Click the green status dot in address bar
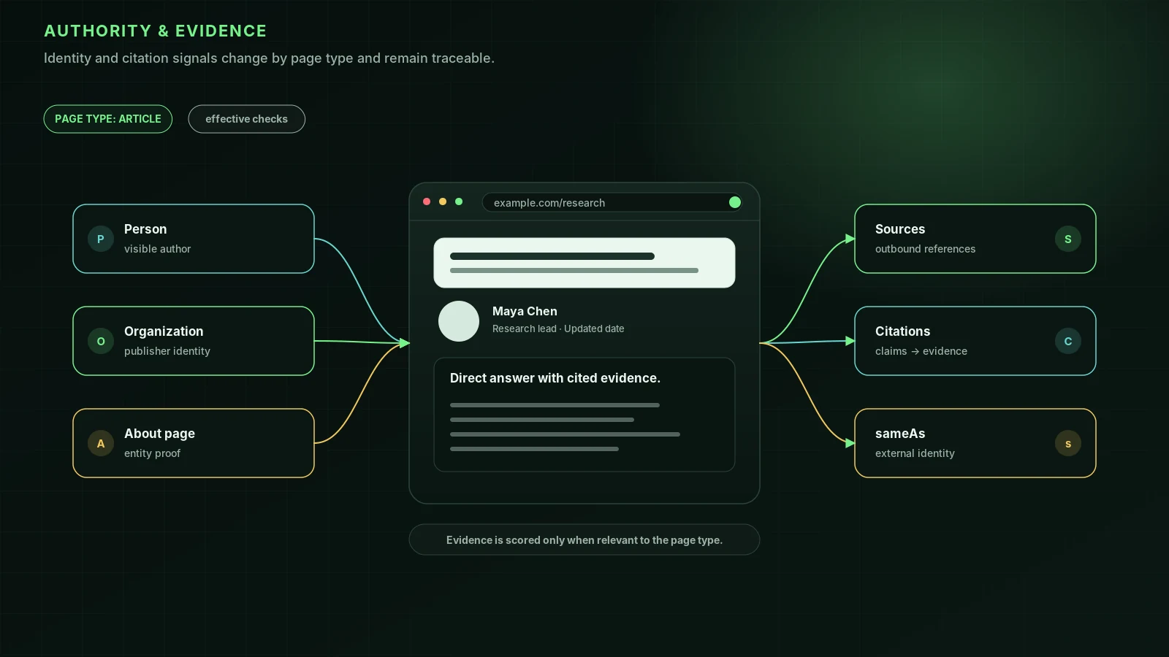Screen dimensions: 1169x657 [x=735, y=202]
